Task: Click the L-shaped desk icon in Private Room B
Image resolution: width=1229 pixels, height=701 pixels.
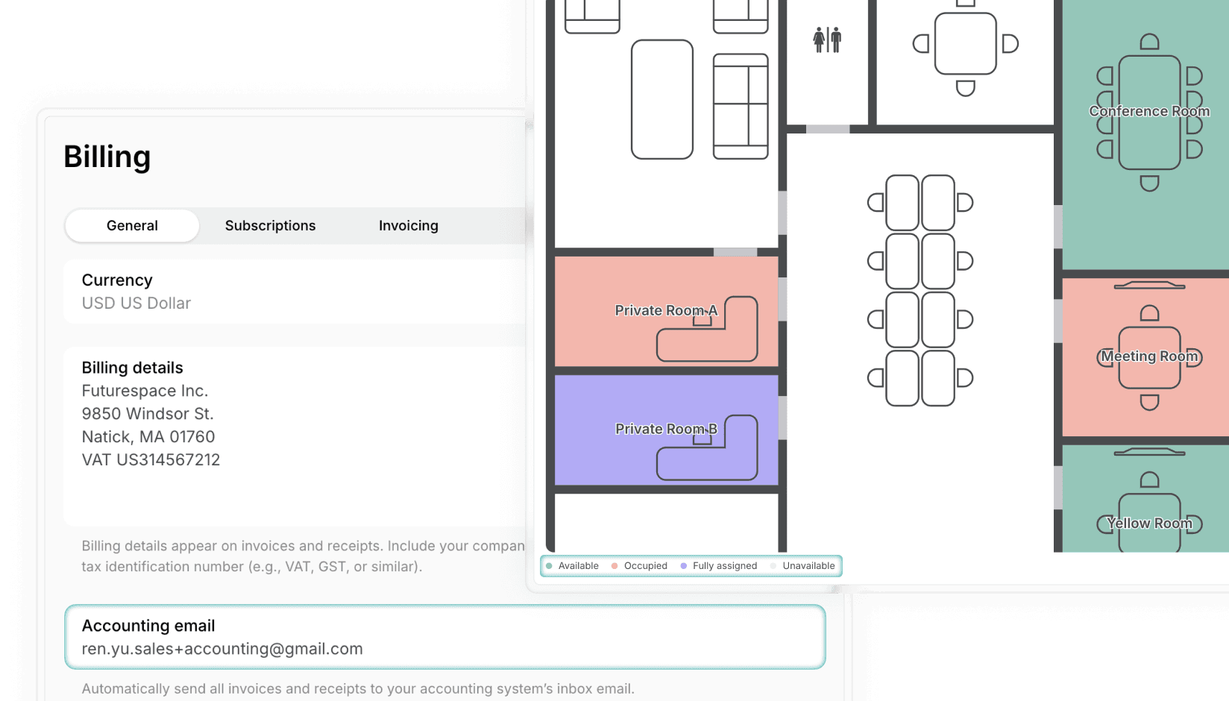Action: [x=707, y=447]
